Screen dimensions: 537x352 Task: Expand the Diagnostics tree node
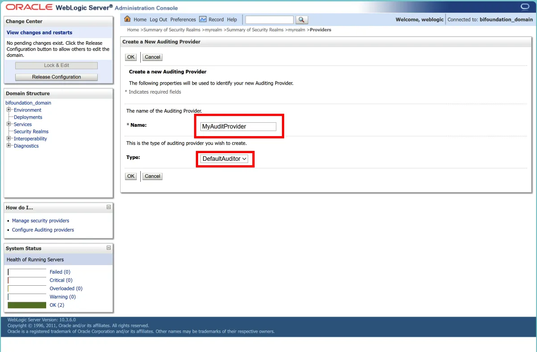(9, 146)
